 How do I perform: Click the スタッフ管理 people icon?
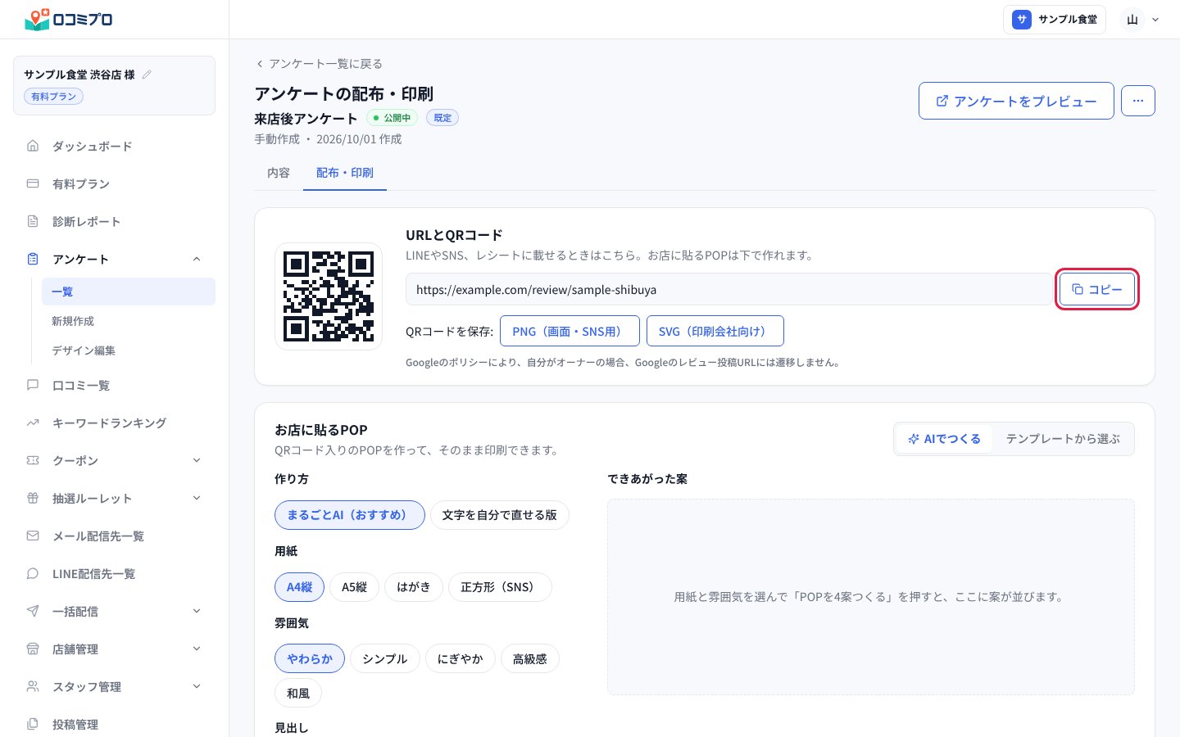tap(33, 686)
